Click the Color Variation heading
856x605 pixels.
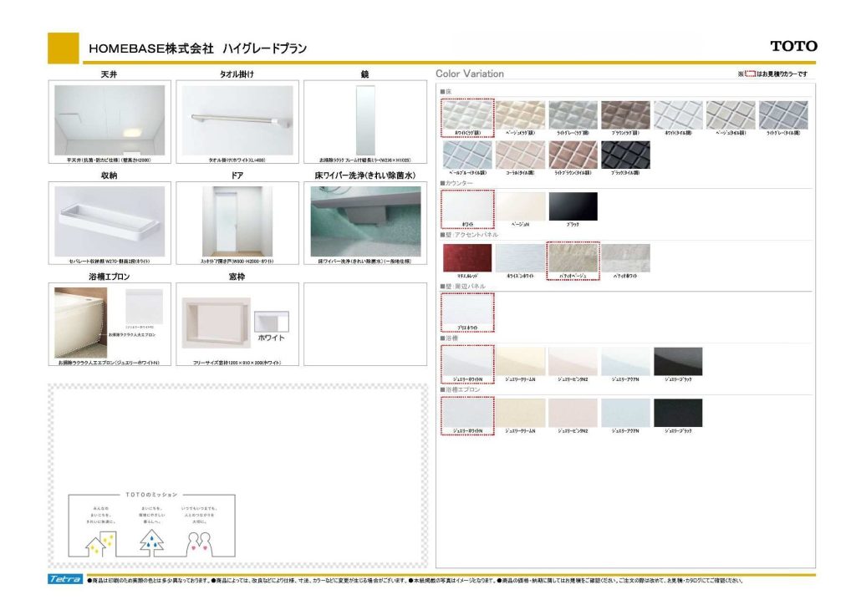(x=470, y=74)
